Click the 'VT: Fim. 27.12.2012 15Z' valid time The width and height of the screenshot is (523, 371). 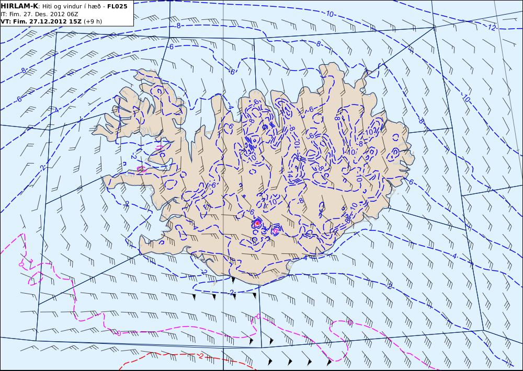tap(41, 21)
